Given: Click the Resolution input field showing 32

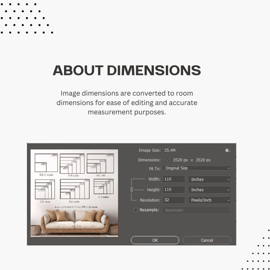Looking at the screenshot, I should point(174,200).
